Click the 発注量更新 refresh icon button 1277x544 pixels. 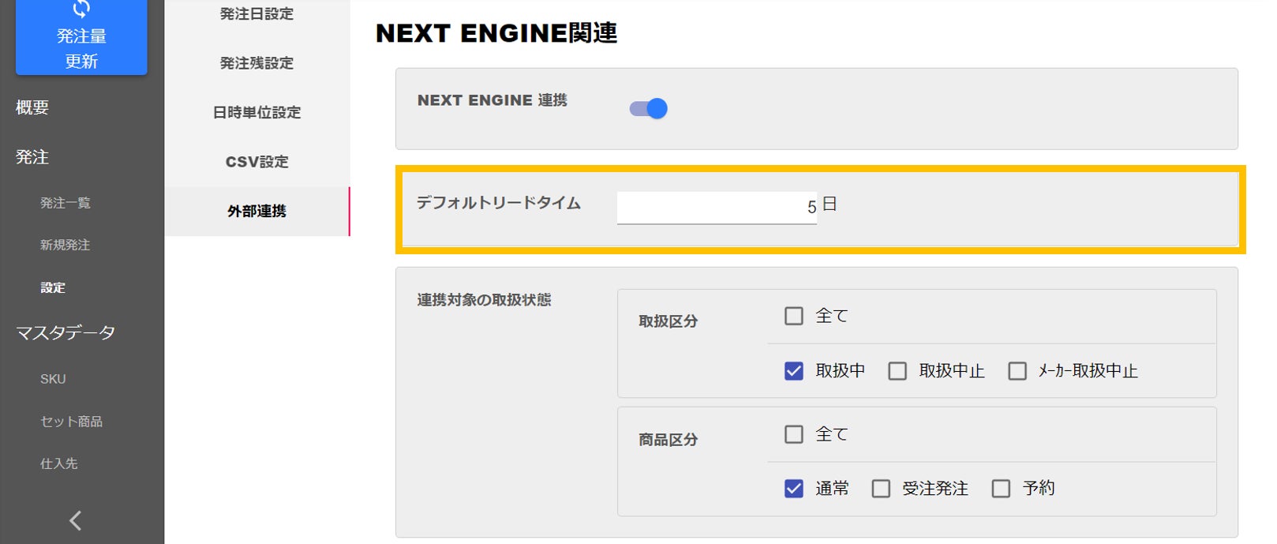[x=81, y=36]
